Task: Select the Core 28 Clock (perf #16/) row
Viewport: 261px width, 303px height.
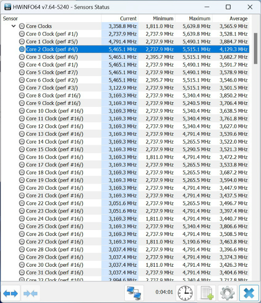Action: [x=134, y=249]
